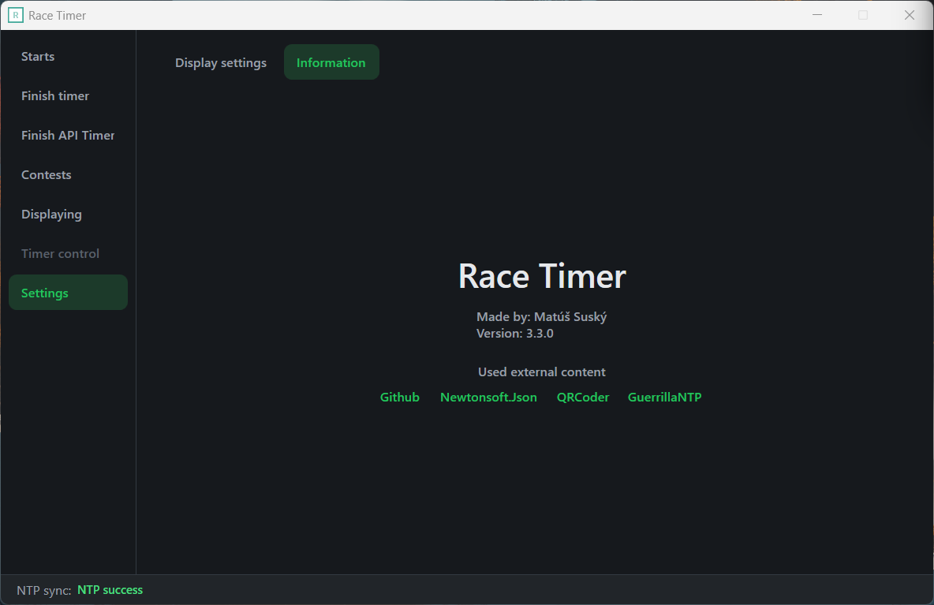Click the NTP sync label
This screenshot has width=934, height=605.
pos(44,591)
